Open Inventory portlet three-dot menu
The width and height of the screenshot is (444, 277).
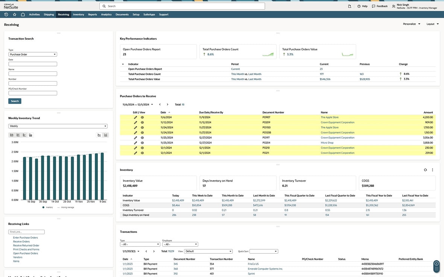[432, 170]
